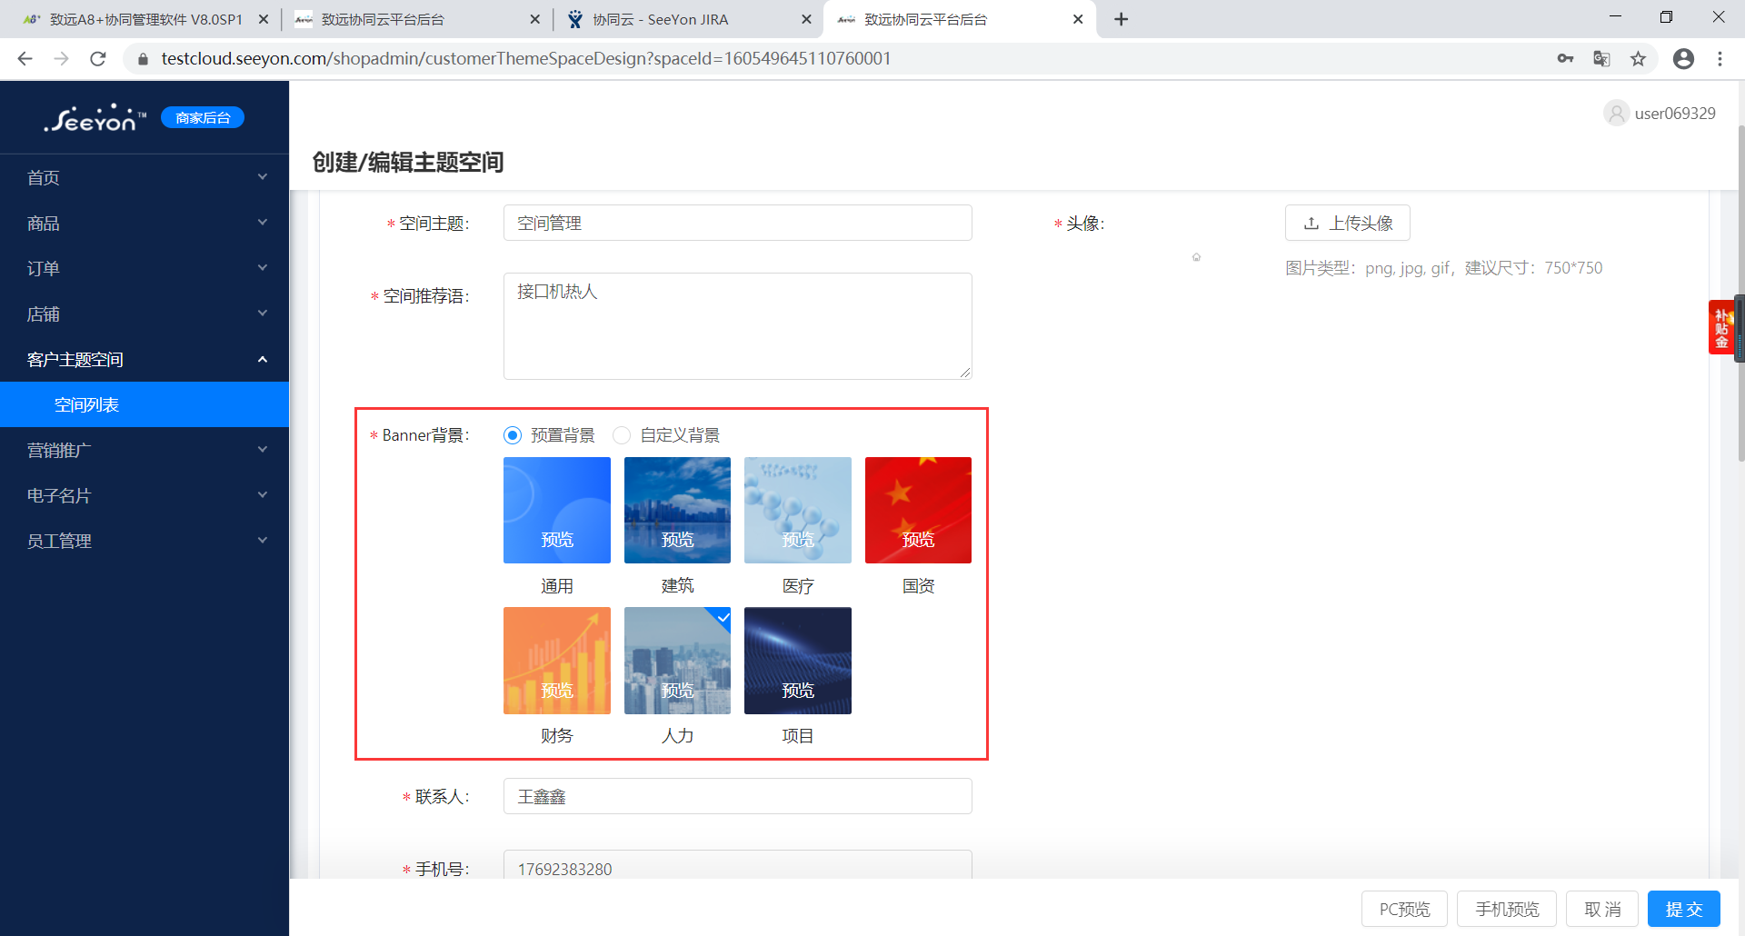Open a new browser tab
Viewport: 1745px width, 936px height.
tap(1122, 19)
